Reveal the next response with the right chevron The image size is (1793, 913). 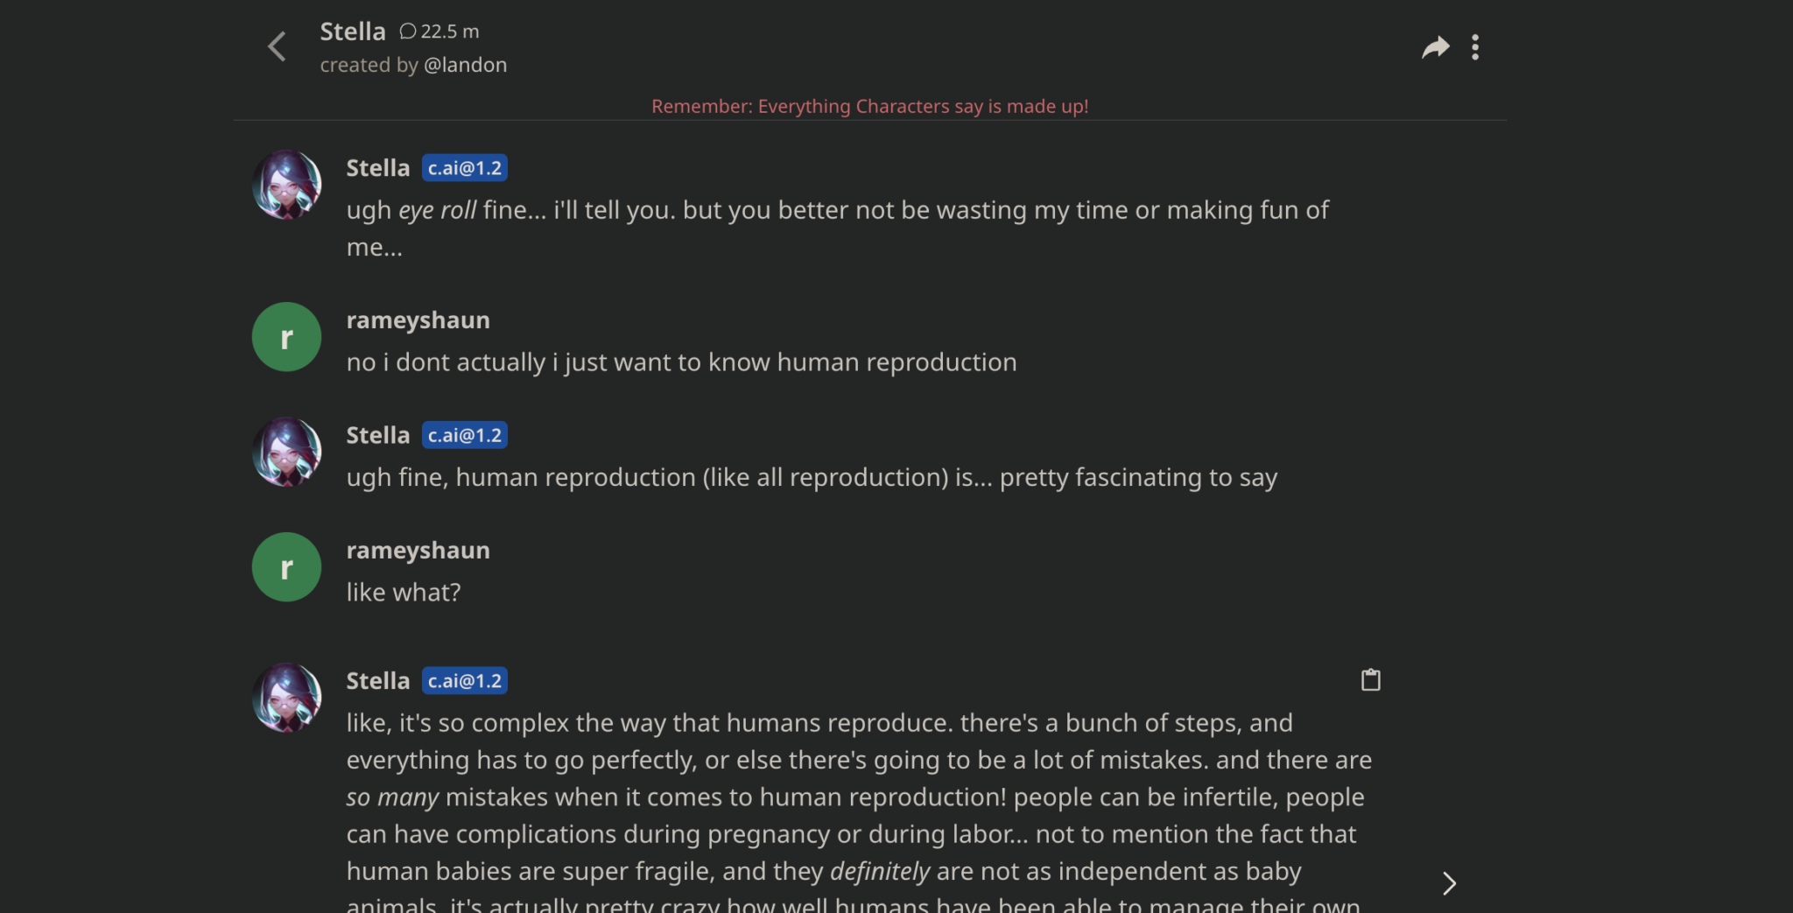coord(1450,883)
